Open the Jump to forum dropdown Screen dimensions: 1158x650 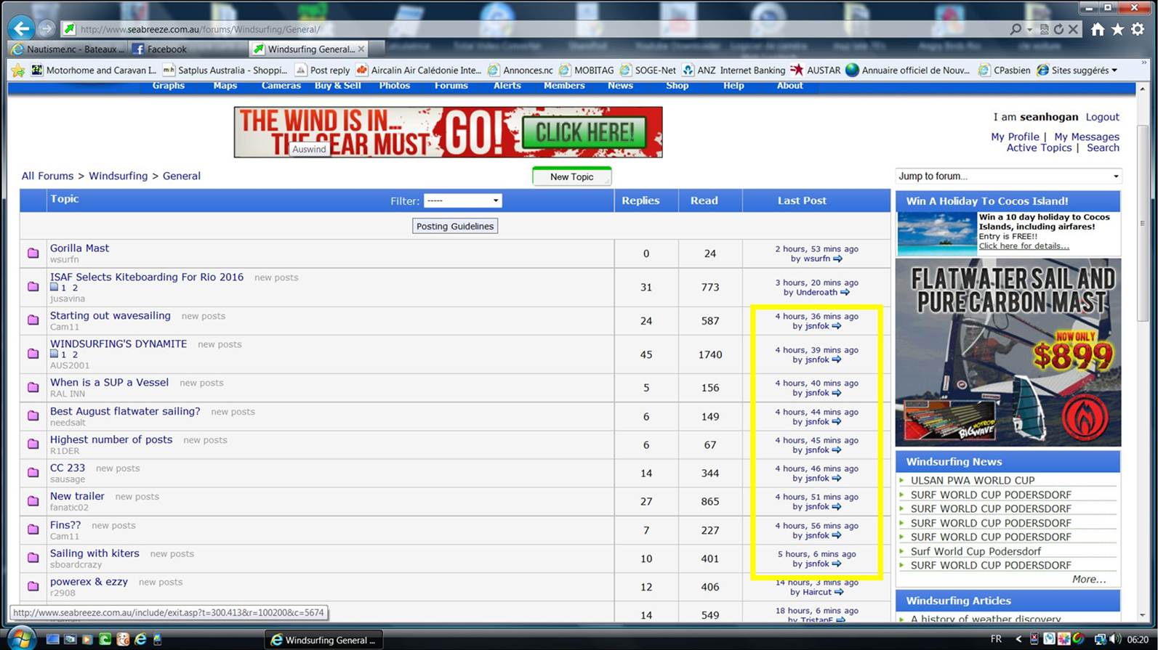[1008, 176]
